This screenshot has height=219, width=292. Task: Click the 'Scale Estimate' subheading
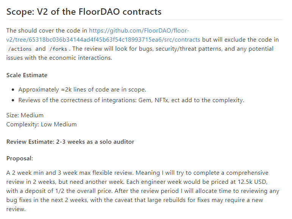(x=27, y=75)
